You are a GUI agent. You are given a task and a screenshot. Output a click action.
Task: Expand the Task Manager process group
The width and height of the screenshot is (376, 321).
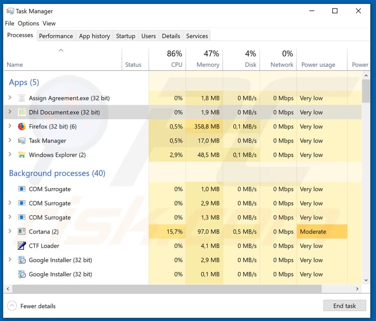10,140
